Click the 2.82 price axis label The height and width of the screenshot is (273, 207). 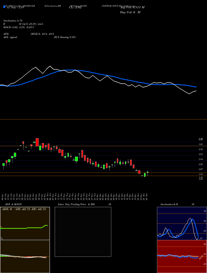pos(201,149)
